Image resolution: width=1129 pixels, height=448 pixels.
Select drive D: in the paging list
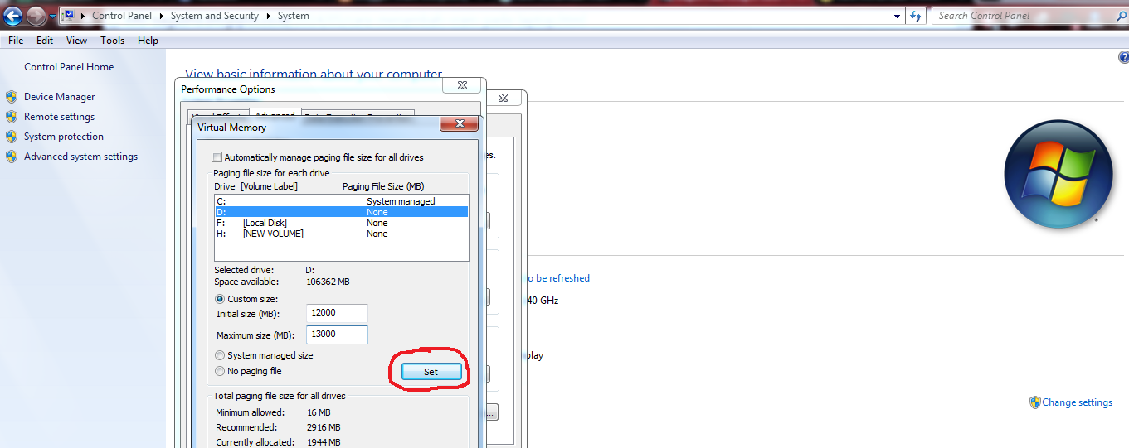coord(341,212)
